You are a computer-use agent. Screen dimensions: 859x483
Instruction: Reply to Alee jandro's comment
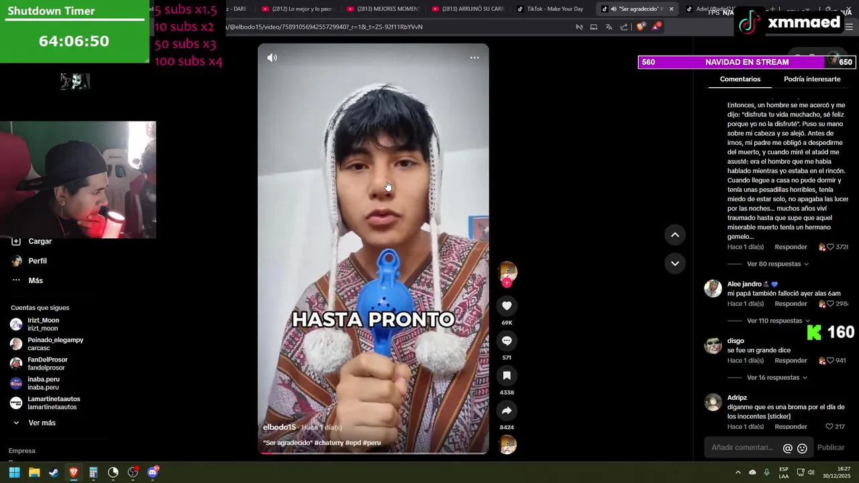pyautogui.click(x=791, y=304)
